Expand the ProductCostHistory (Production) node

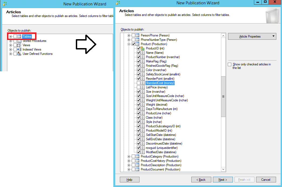[x=129, y=161]
